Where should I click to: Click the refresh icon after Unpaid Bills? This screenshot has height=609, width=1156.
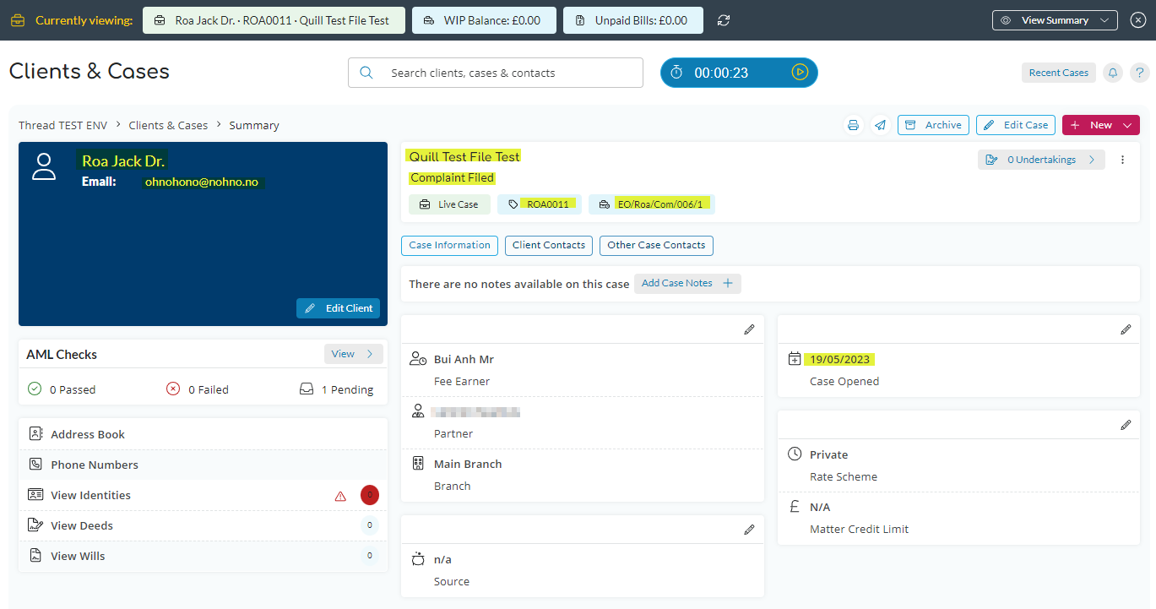click(x=724, y=20)
